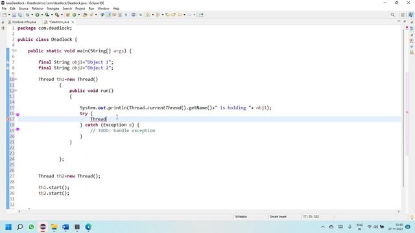This screenshot has height=233, width=415.
Task: Save the current Deadlock.java file
Action: [x=14, y=15]
